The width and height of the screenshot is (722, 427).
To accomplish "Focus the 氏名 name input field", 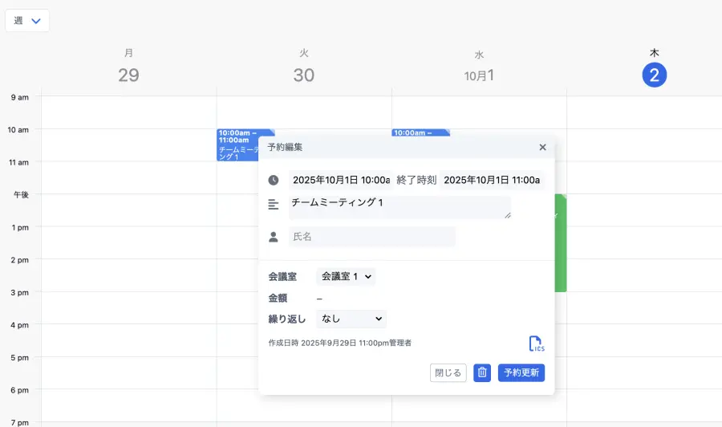I will [x=371, y=237].
